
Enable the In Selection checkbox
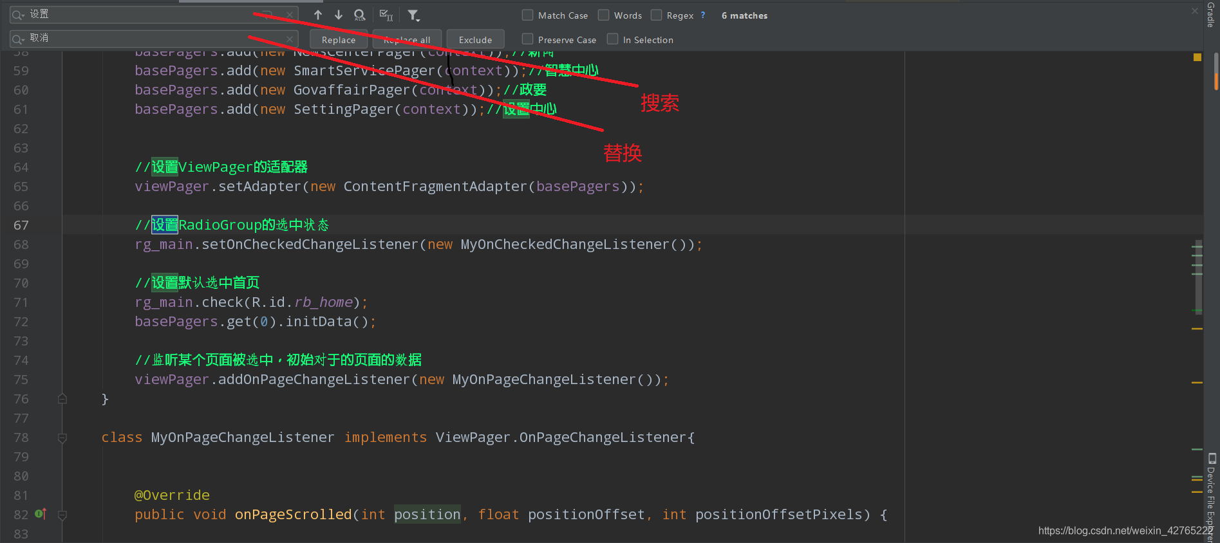(x=613, y=39)
